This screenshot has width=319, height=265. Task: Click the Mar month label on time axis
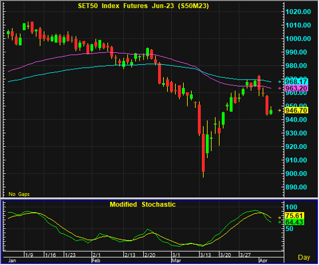(x=176, y=260)
